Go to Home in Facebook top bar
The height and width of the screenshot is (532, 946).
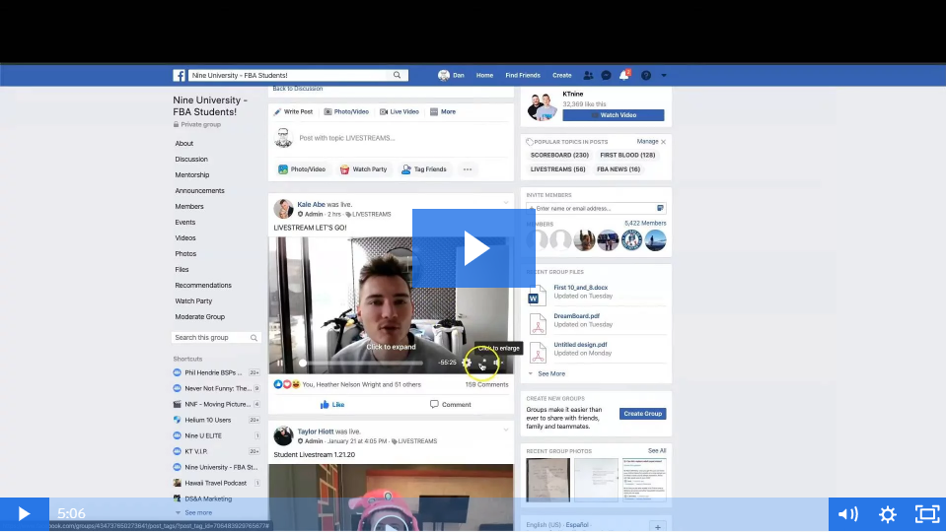[x=484, y=75]
